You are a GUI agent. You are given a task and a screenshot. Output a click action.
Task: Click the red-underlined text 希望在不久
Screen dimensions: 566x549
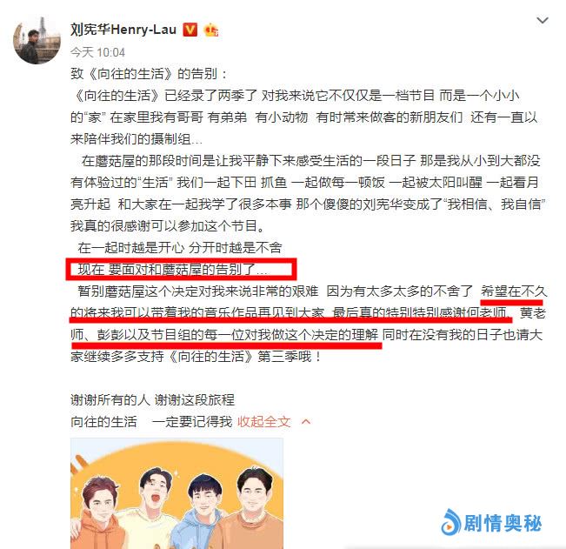pos(514,291)
